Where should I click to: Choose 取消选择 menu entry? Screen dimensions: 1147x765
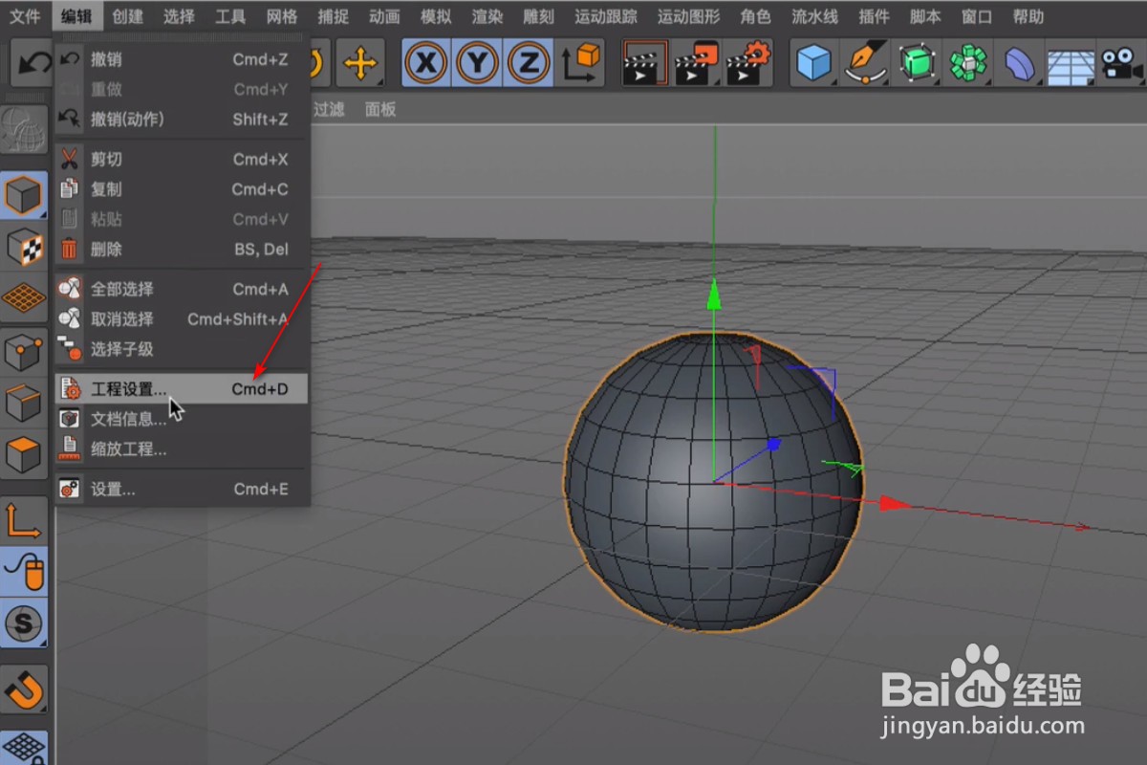(x=182, y=318)
